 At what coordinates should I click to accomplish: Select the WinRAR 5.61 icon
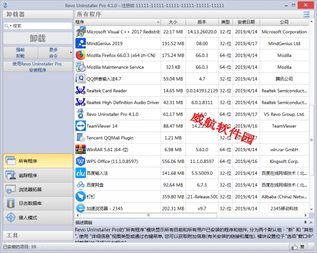point(80,150)
